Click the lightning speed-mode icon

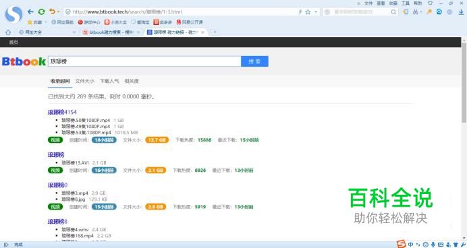pos(300,12)
